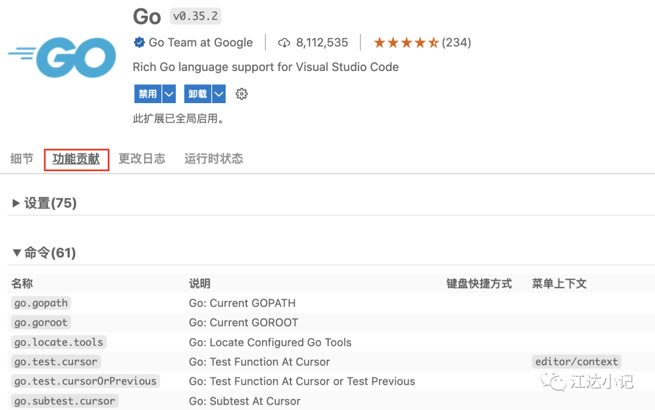The height and width of the screenshot is (410, 655).
Task: Click the v0.35.2 version badge
Action: pos(195,16)
